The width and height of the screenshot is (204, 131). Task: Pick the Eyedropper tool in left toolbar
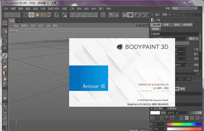5,106
